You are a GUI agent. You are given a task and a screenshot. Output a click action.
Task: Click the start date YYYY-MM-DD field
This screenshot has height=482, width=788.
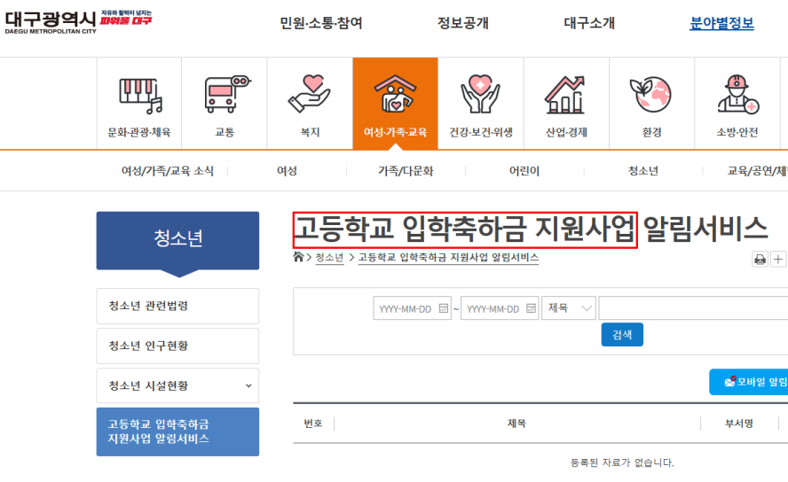pos(412,308)
